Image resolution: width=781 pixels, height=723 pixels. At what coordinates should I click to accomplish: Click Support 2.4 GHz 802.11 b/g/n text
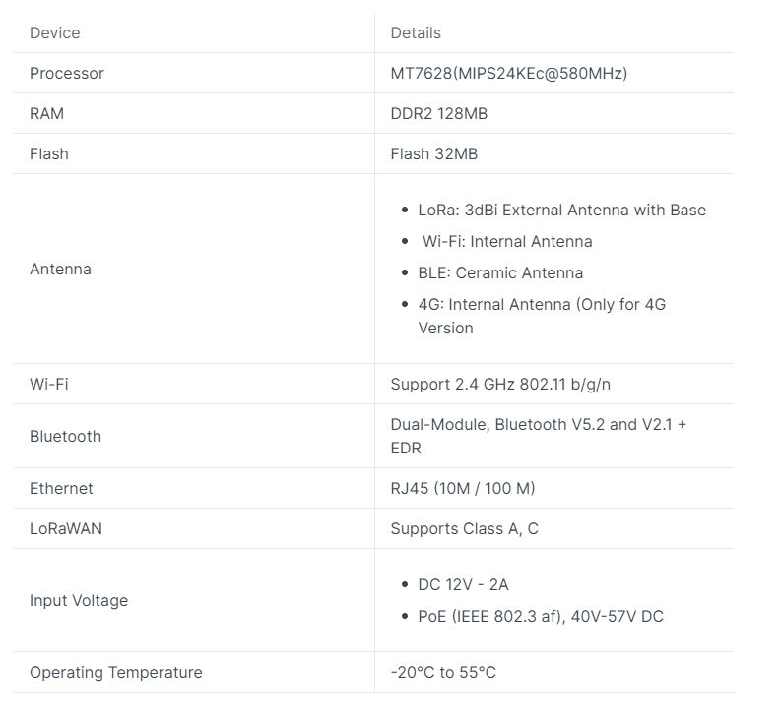(500, 385)
